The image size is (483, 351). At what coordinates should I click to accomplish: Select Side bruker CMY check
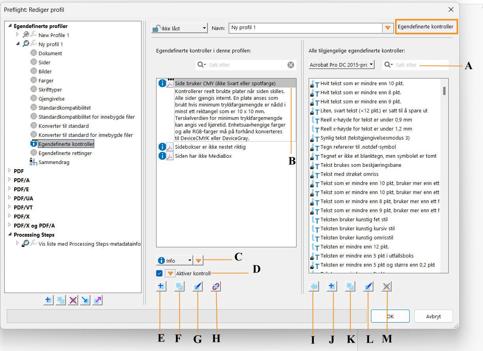pyautogui.click(x=225, y=83)
